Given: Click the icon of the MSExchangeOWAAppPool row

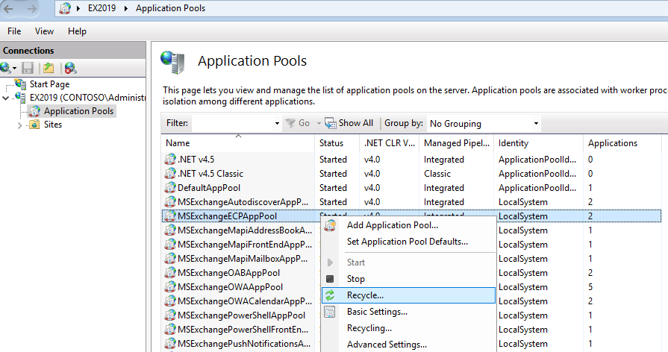Looking at the screenshot, I should pyautogui.click(x=170, y=287).
